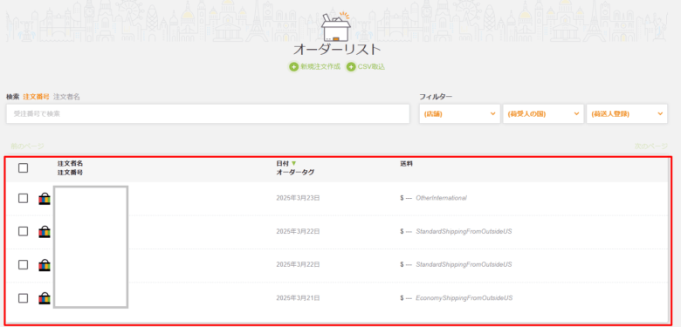The image size is (681, 327).
Task: Check the 2025年3月23日 order checkbox
Action: 23,198
